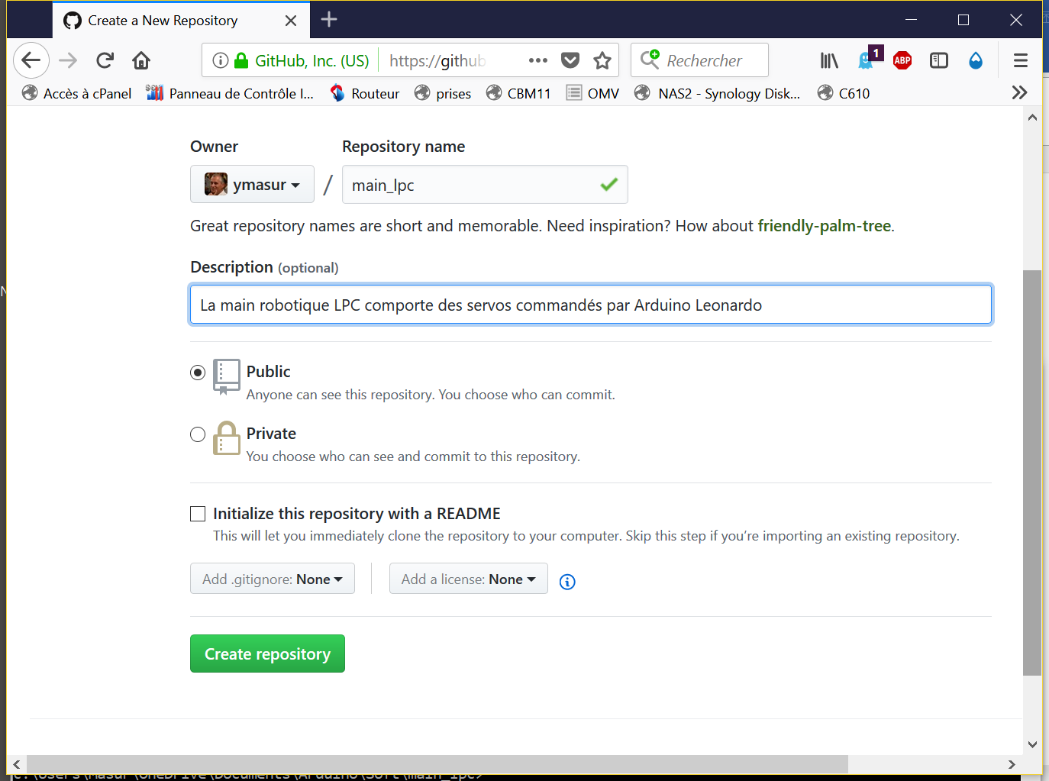The height and width of the screenshot is (781, 1049).
Task: Focus the Description text field
Action: (x=591, y=305)
